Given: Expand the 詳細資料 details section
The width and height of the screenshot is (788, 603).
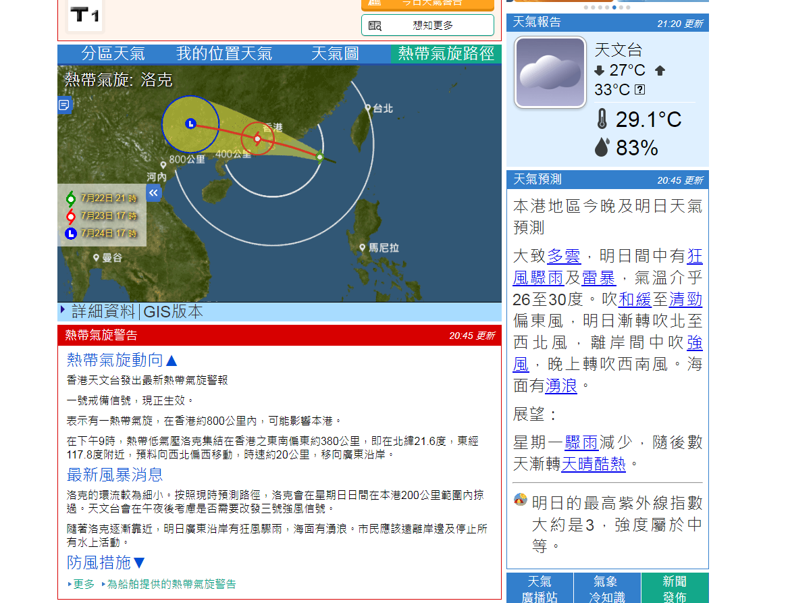Looking at the screenshot, I should (x=103, y=311).
